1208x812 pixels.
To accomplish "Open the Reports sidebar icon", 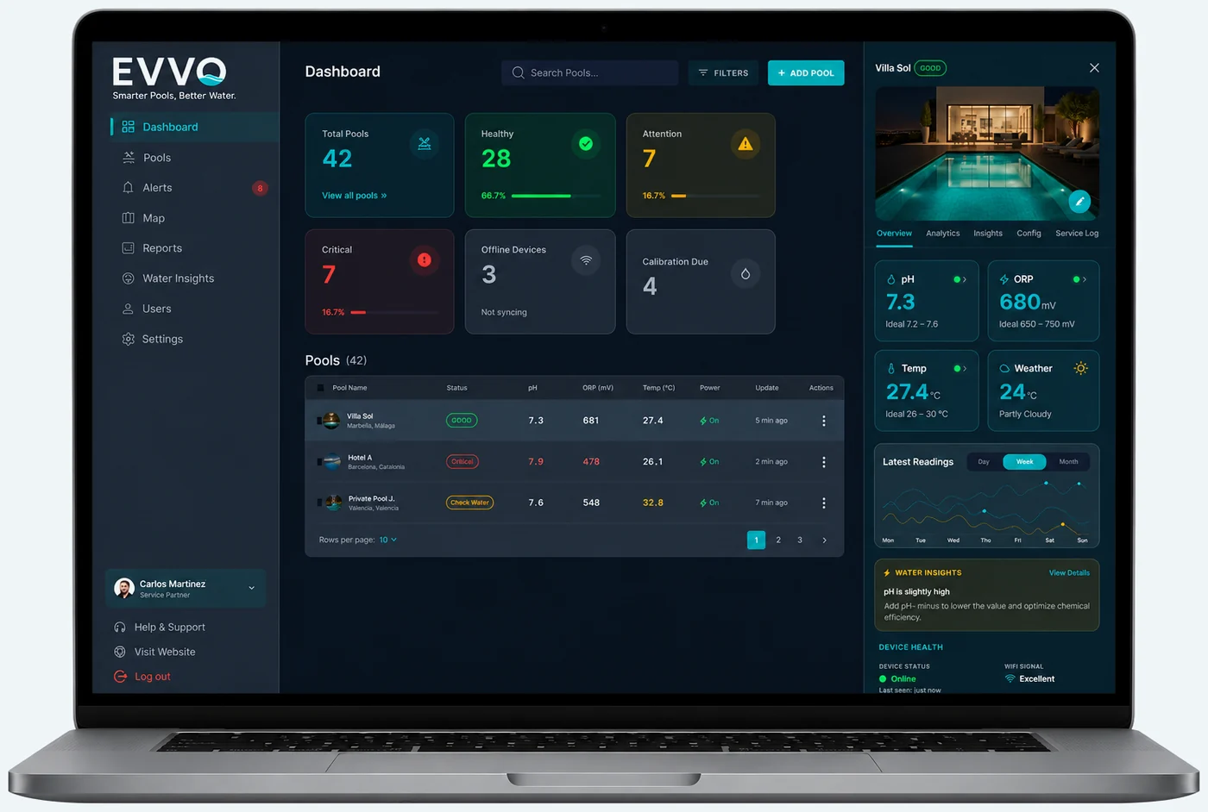I will click(128, 248).
